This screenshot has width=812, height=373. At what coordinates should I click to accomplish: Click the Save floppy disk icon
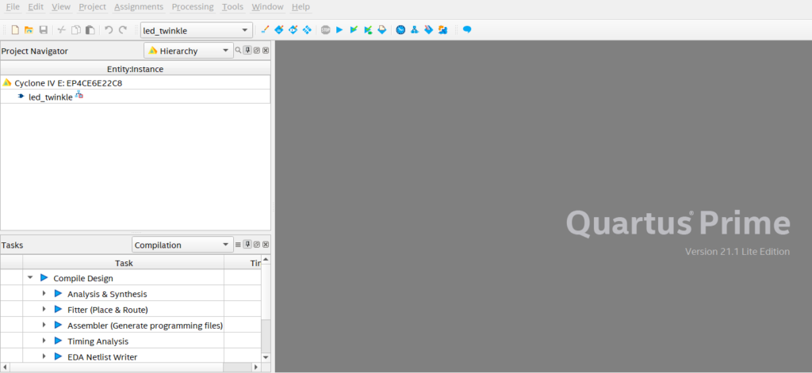tap(44, 30)
